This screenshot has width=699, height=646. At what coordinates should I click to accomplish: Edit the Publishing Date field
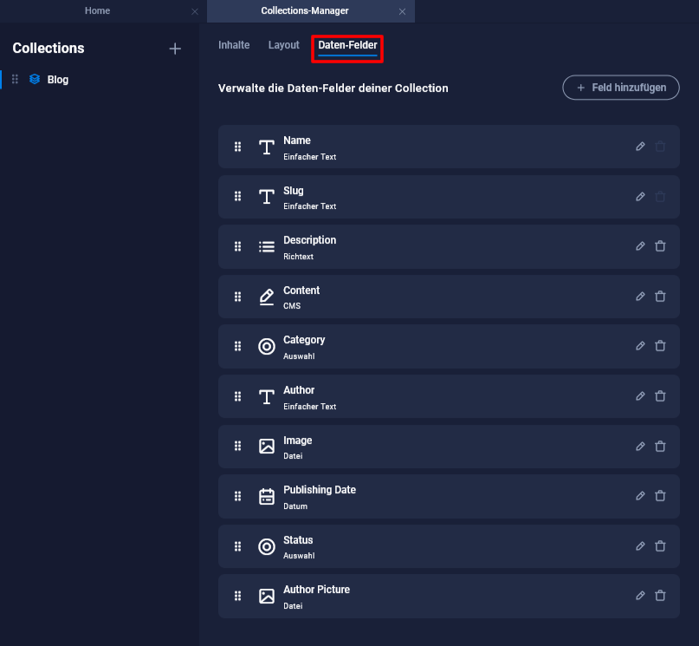[x=640, y=496]
